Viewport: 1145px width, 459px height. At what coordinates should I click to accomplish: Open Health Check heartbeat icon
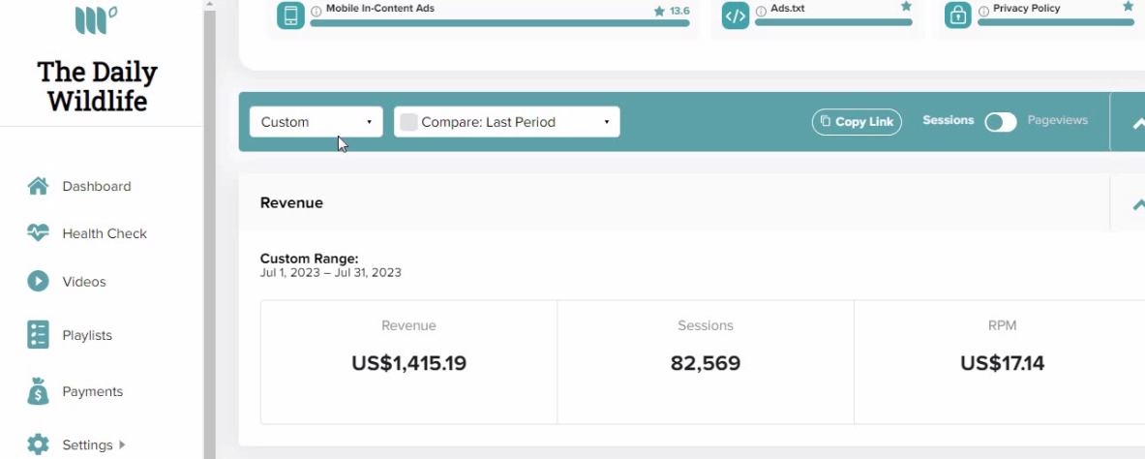point(38,233)
